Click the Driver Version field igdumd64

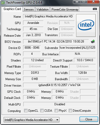click(59, 85)
